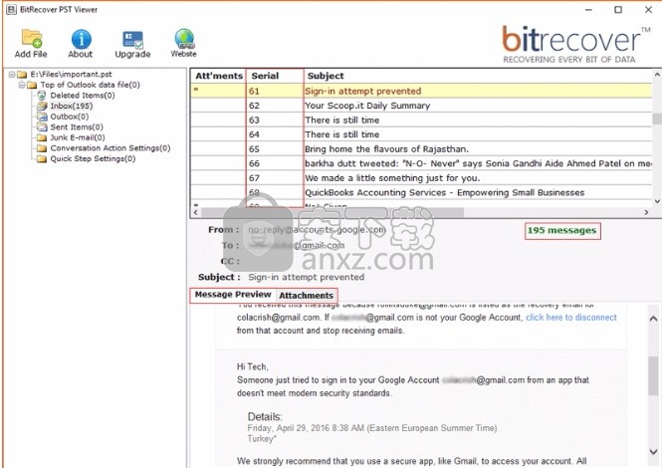Click serial number 67 cell
Image resolution: width=662 pixels, height=468 pixels.
click(275, 178)
